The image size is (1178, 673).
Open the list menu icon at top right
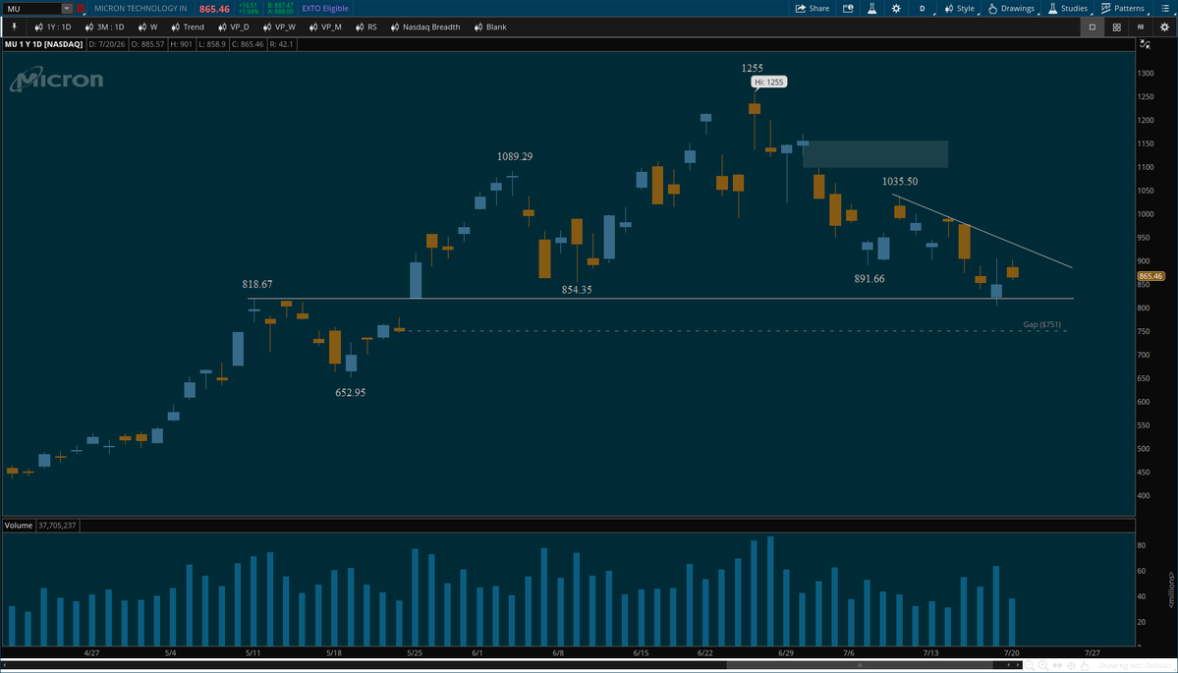point(1164,8)
